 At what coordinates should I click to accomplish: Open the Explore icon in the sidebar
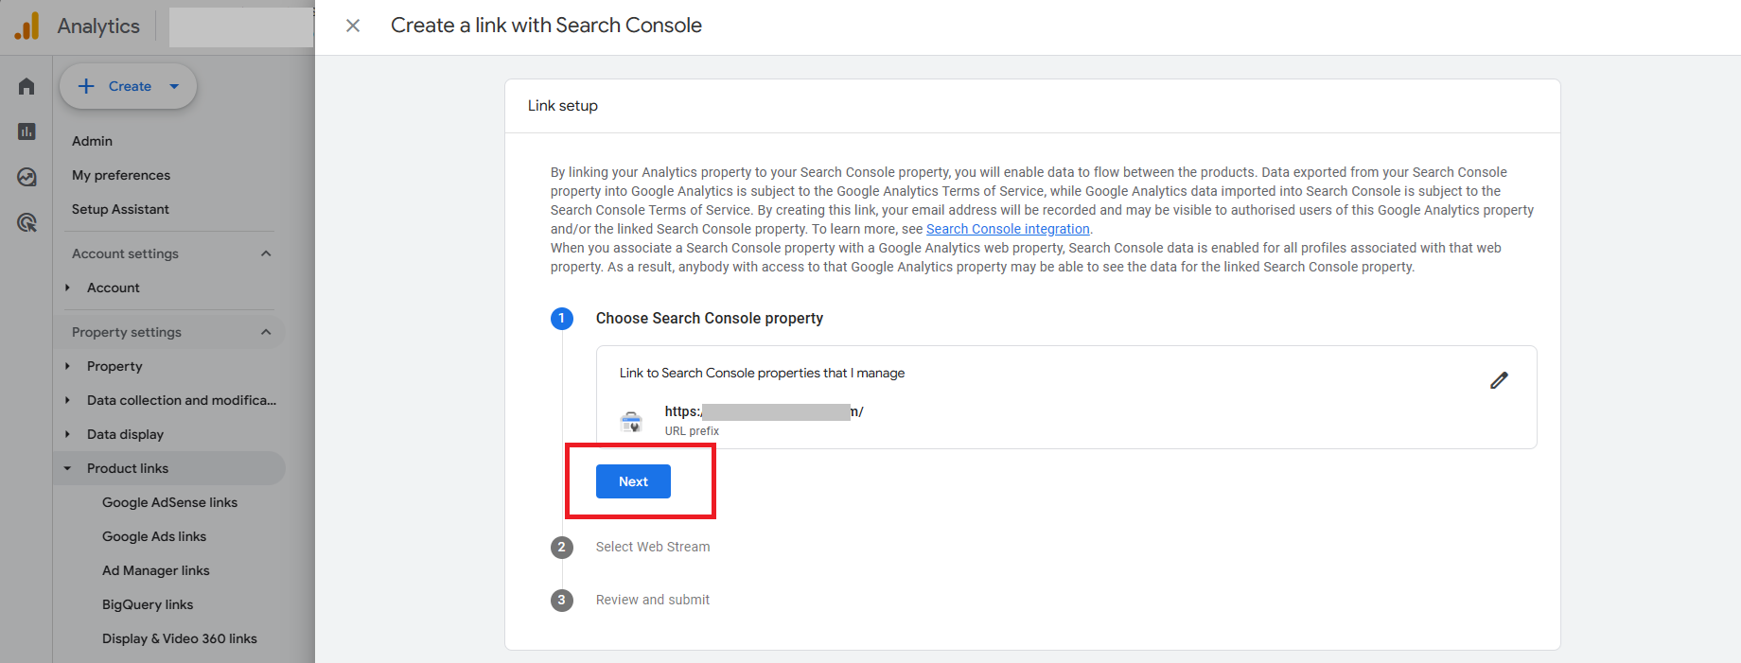tap(26, 177)
